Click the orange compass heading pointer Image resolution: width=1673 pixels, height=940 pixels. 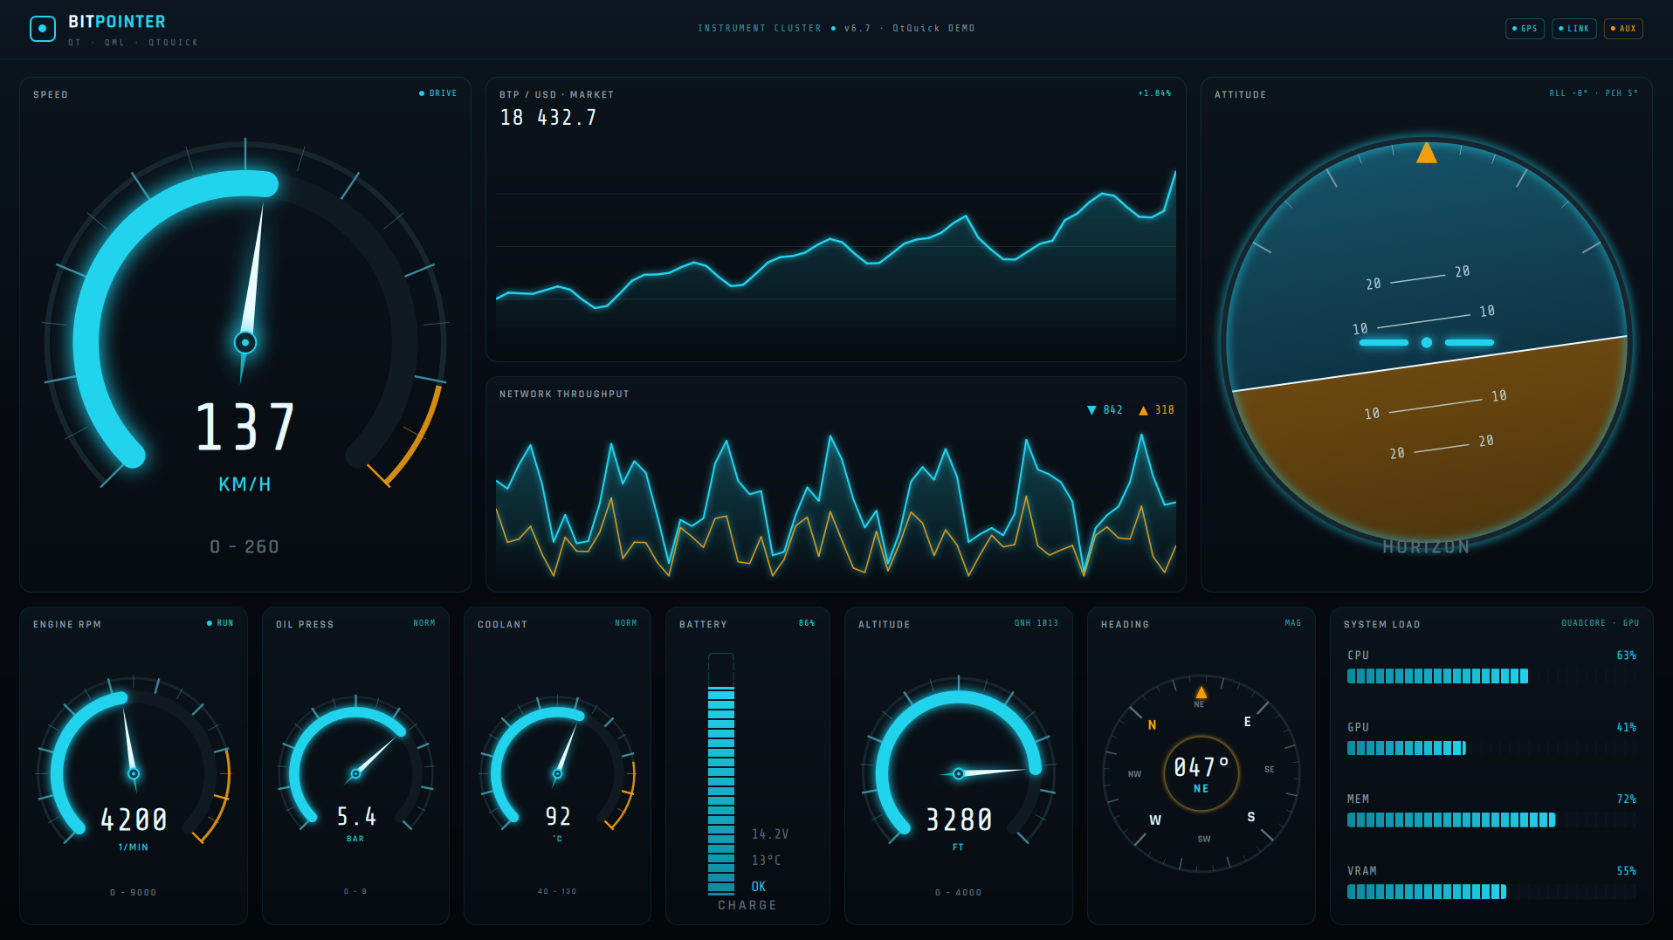(1201, 692)
